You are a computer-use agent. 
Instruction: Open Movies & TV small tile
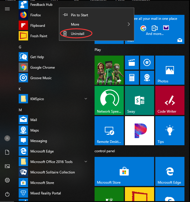132,63
